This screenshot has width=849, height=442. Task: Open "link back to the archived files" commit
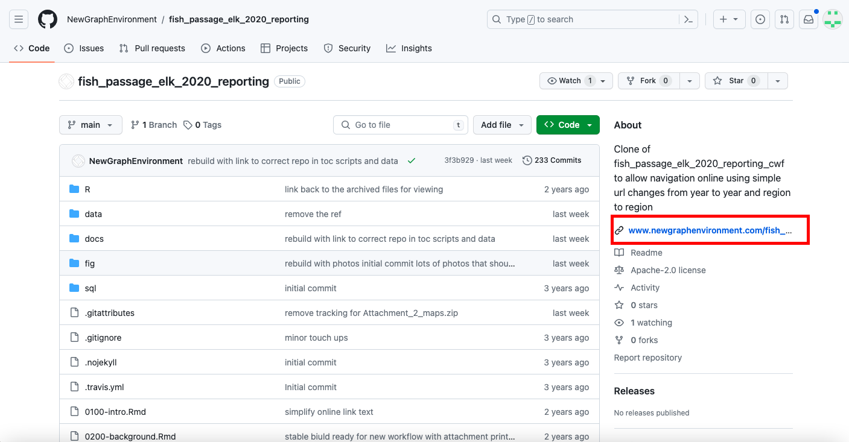[x=364, y=189]
